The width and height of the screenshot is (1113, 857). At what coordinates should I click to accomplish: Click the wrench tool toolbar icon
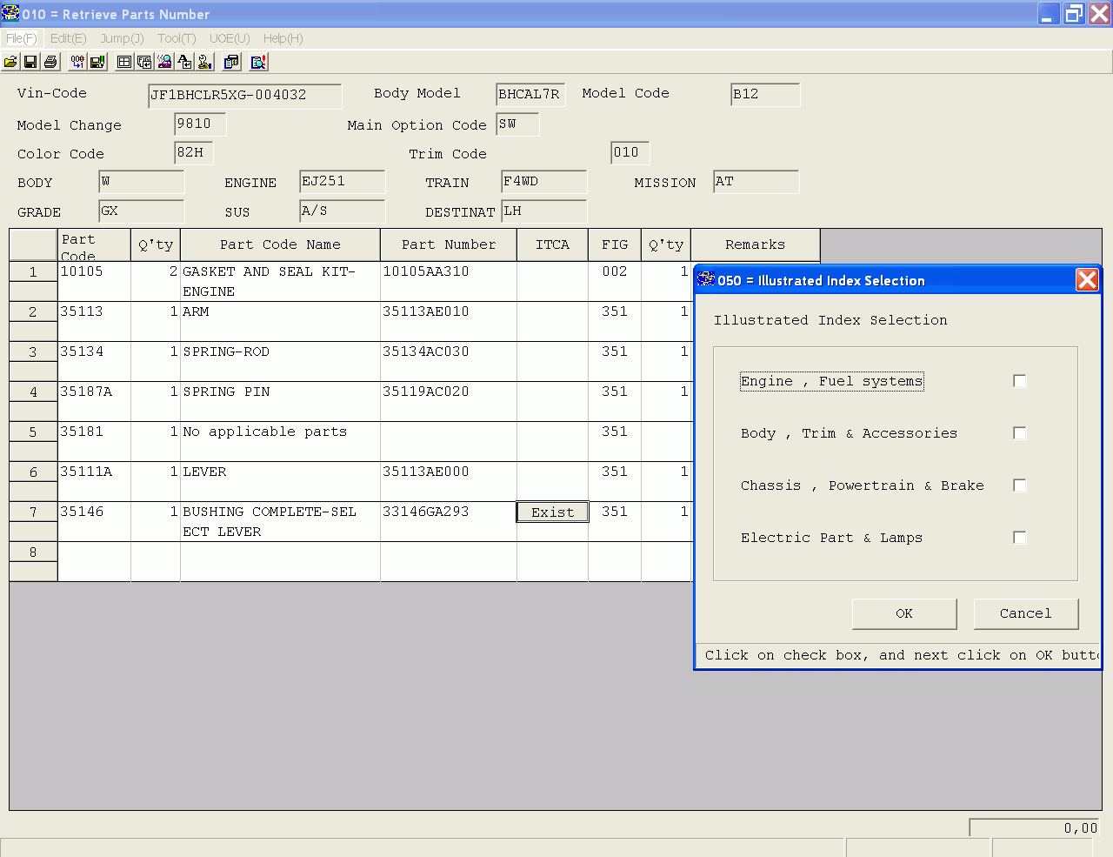[204, 62]
